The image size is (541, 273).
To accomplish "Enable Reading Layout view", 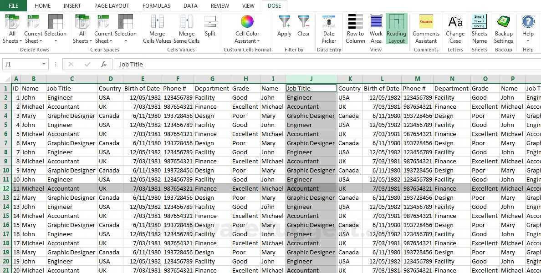I will pos(396,28).
